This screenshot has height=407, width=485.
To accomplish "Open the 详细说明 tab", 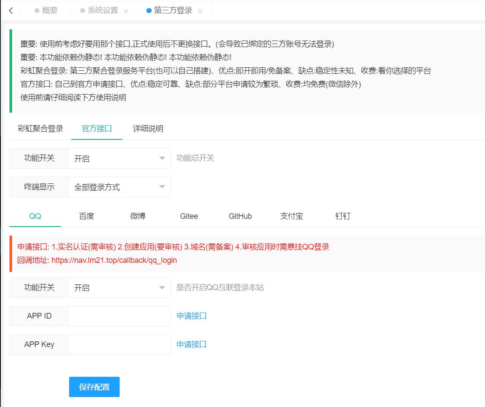I will click(148, 129).
